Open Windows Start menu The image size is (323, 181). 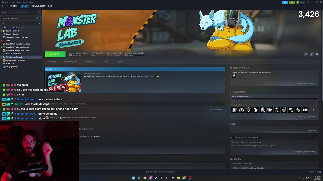[x=134, y=178]
